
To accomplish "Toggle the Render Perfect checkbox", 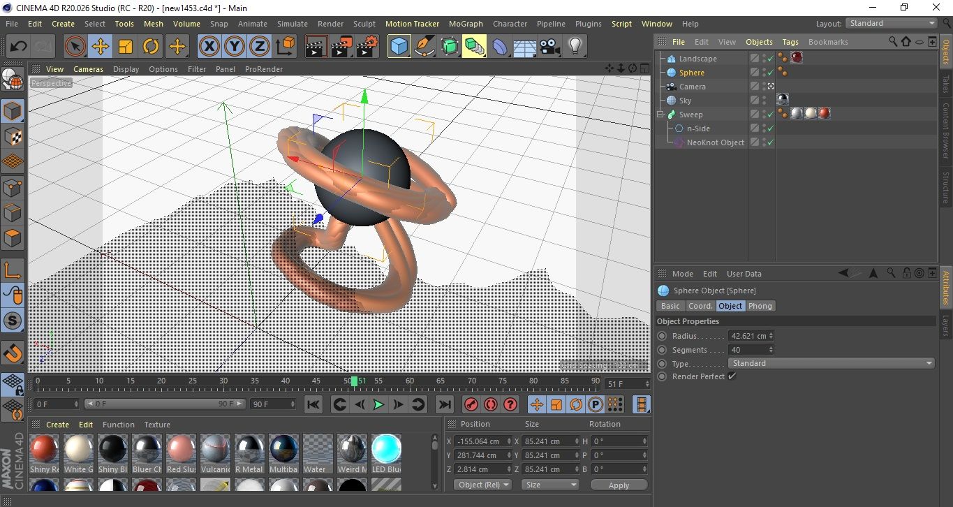I will (x=732, y=376).
